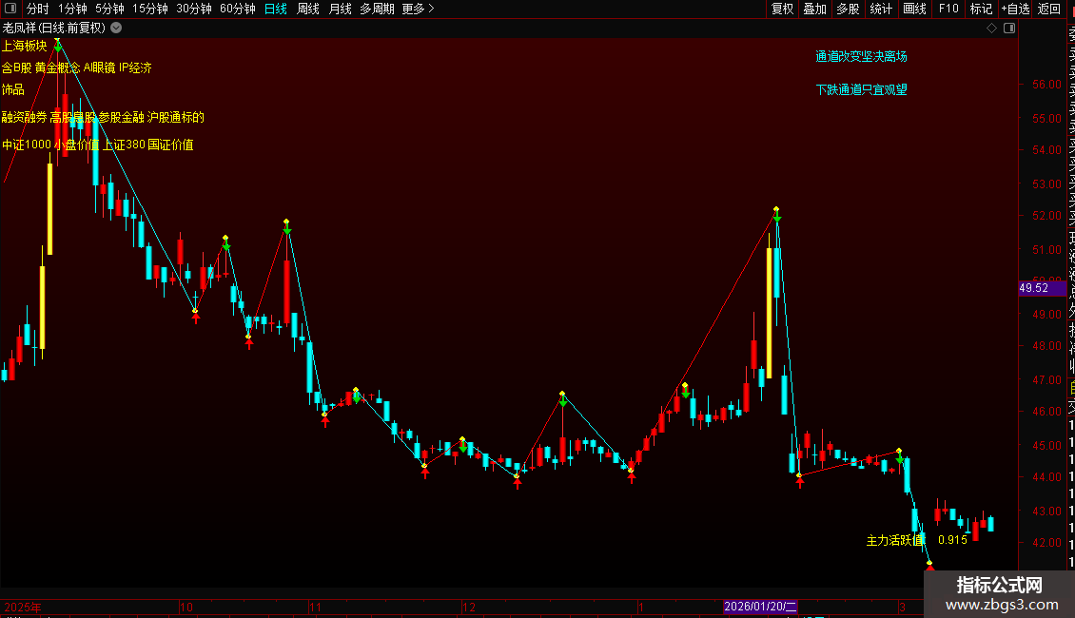Click the 2026/01/20/二 date marker
This screenshot has width=1075, height=618.
(x=760, y=607)
